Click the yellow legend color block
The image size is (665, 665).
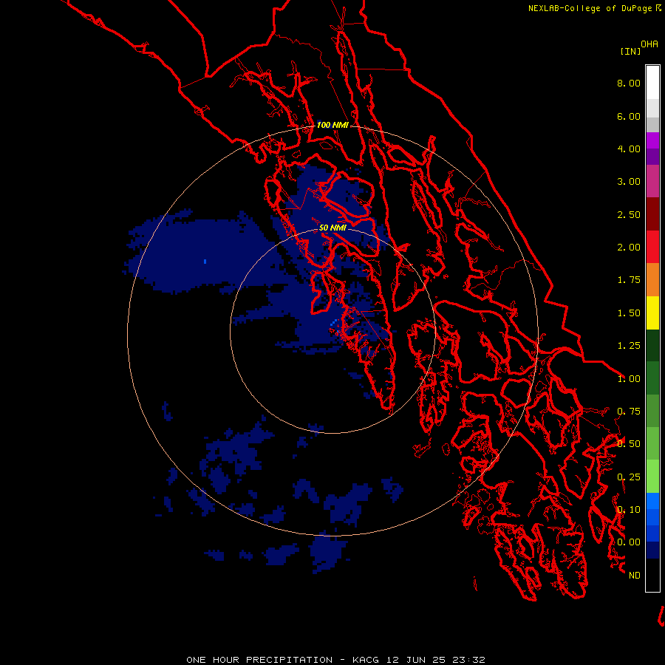[x=652, y=313]
